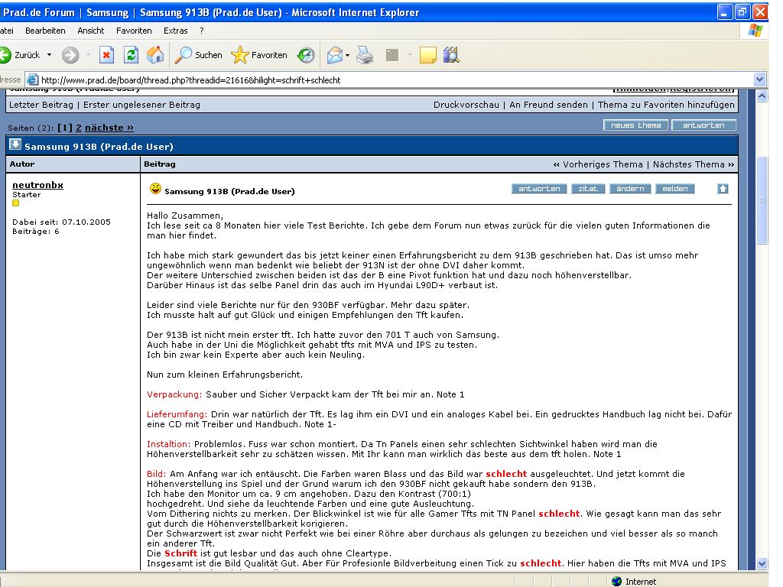This screenshot has height=587, width=783.
Task: Open the Ansicht menu
Action: [x=90, y=31]
